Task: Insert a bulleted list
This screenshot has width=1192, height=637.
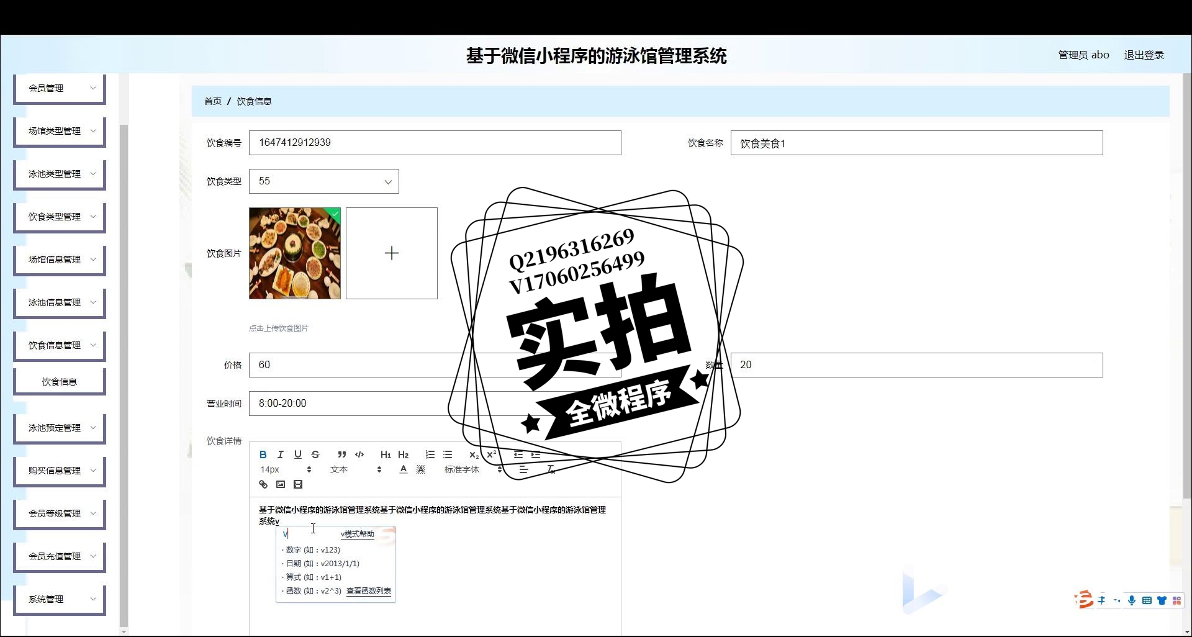Action: pos(447,454)
